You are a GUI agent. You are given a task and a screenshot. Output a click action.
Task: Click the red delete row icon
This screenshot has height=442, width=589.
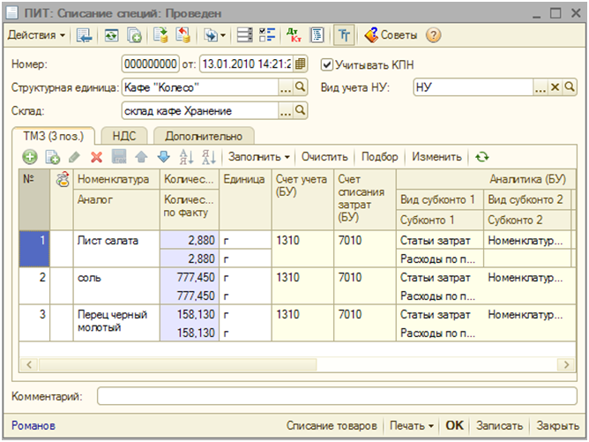click(x=96, y=157)
